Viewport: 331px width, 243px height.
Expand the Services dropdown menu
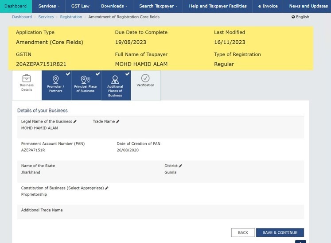coord(49,6)
